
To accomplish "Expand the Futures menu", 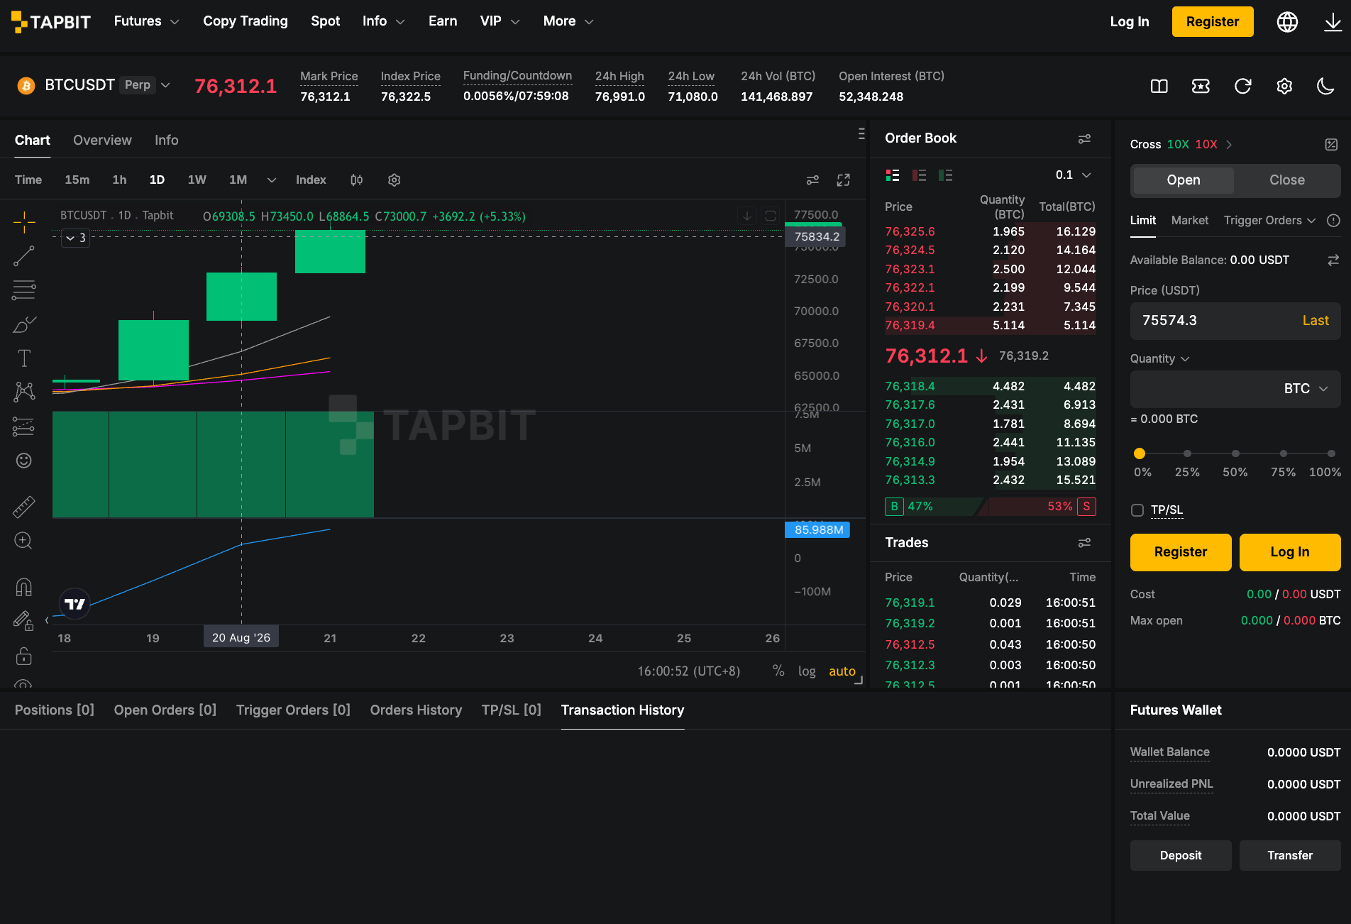I will 146,21.
